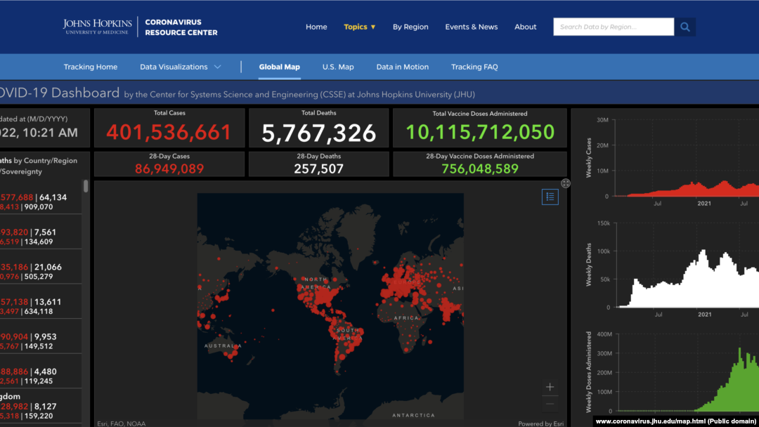The image size is (759, 427).
Task: Click the NORTH AMERICA label on the map
Action: click(x=316, y=283)
